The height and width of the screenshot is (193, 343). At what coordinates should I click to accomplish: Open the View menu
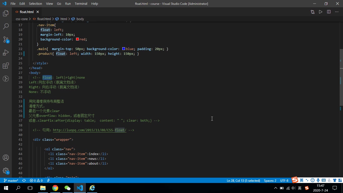49,4
